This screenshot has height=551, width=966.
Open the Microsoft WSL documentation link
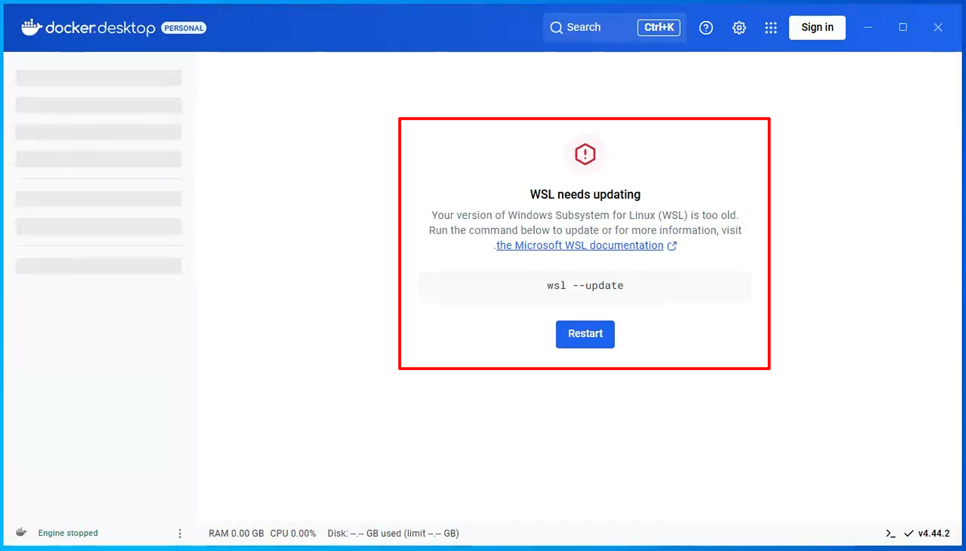point(579,245)
